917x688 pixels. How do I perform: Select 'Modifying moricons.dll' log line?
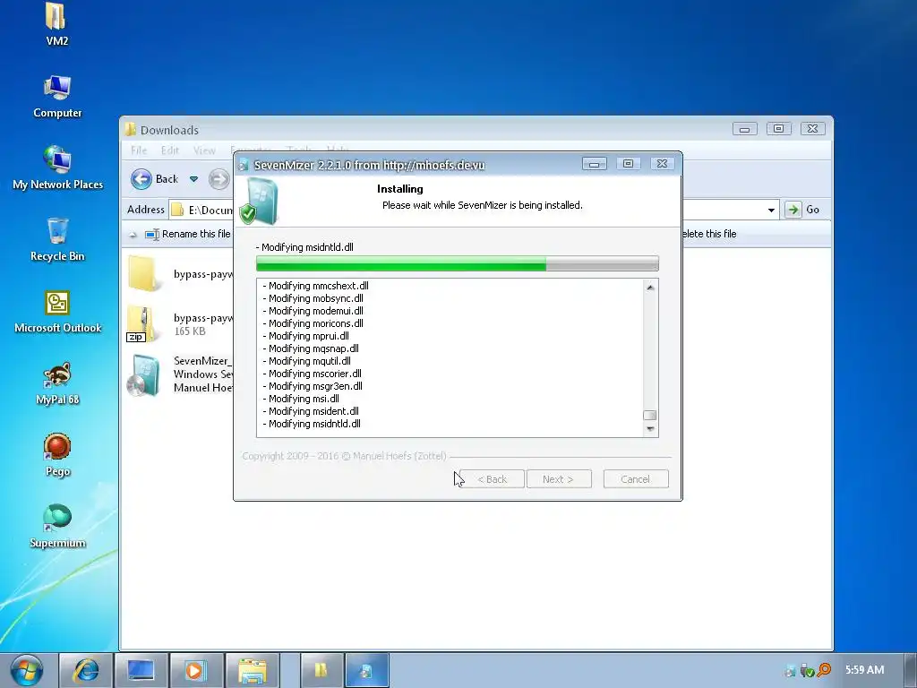(313, 323)
